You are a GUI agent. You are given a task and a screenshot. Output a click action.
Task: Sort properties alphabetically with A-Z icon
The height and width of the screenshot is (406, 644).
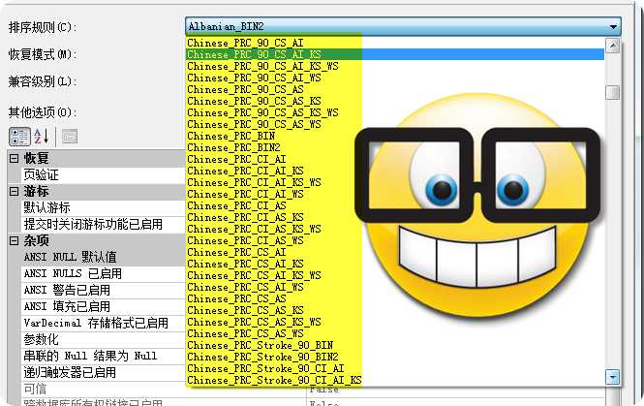pyautogui.click(x=41, y=137)
